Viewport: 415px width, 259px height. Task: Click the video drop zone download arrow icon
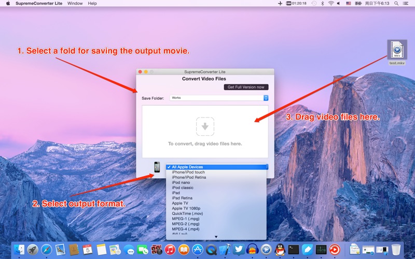pyautogui.click(x=205, y=126)
